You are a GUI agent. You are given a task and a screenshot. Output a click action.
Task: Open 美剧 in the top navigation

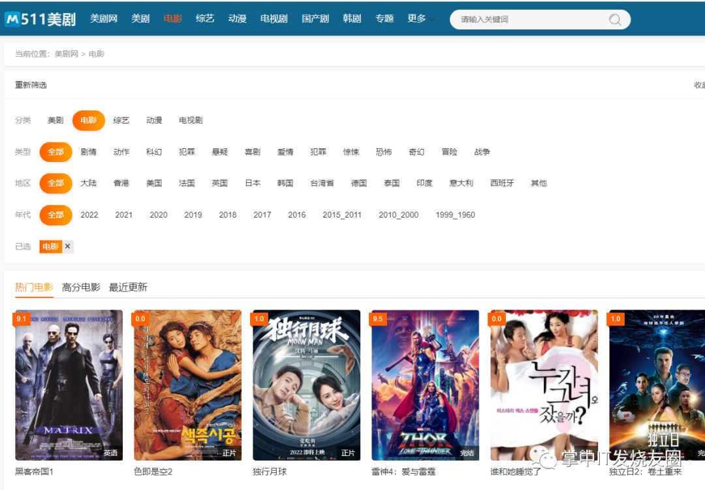point(140,19)
